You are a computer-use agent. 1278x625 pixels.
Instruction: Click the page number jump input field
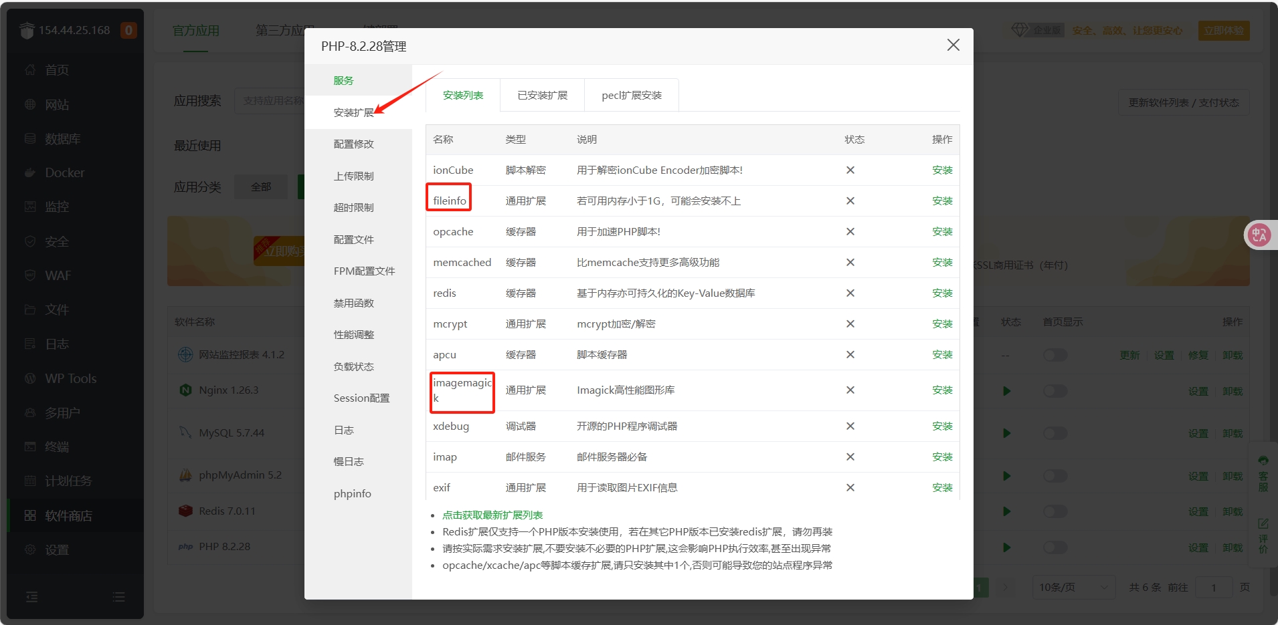(x=1213, y=587)
